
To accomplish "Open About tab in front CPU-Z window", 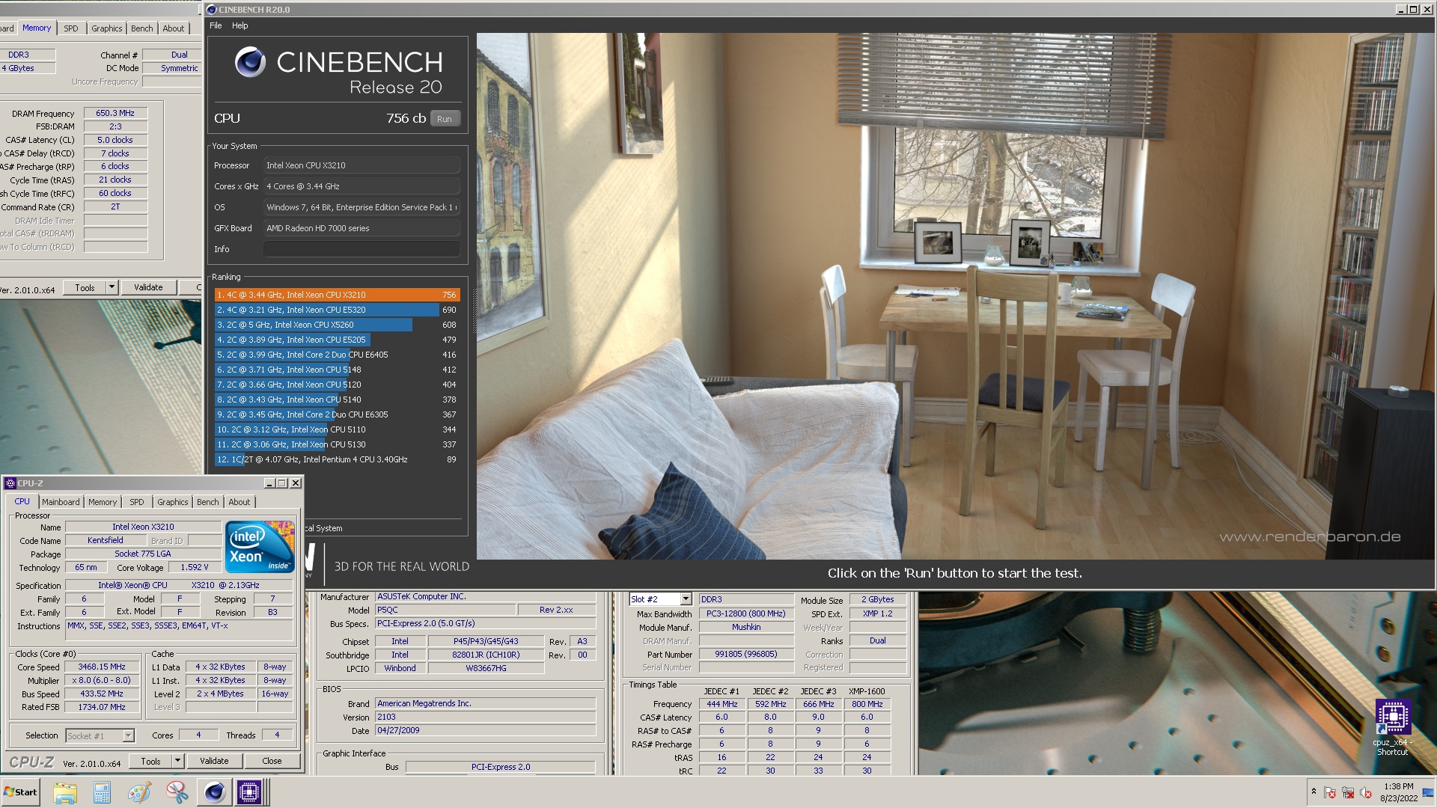I will click(239, 502).
